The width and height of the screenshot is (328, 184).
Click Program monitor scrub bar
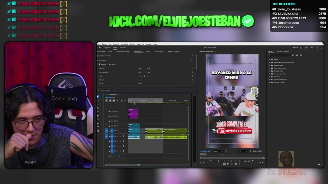point(232,155)
